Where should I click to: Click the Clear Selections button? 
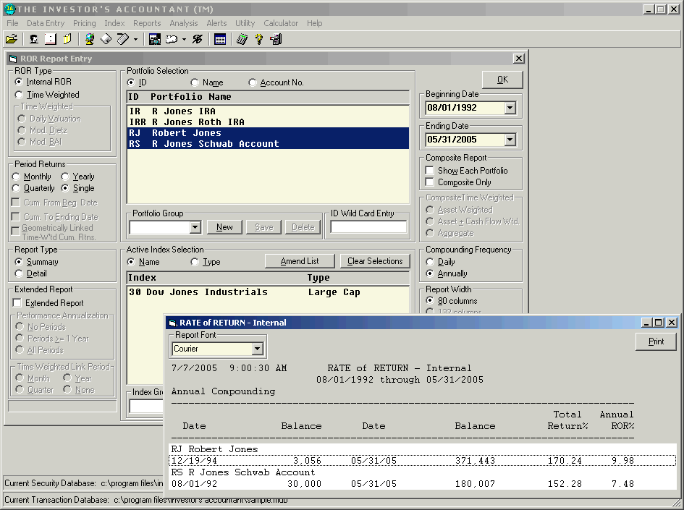click(x=375, y=261)
